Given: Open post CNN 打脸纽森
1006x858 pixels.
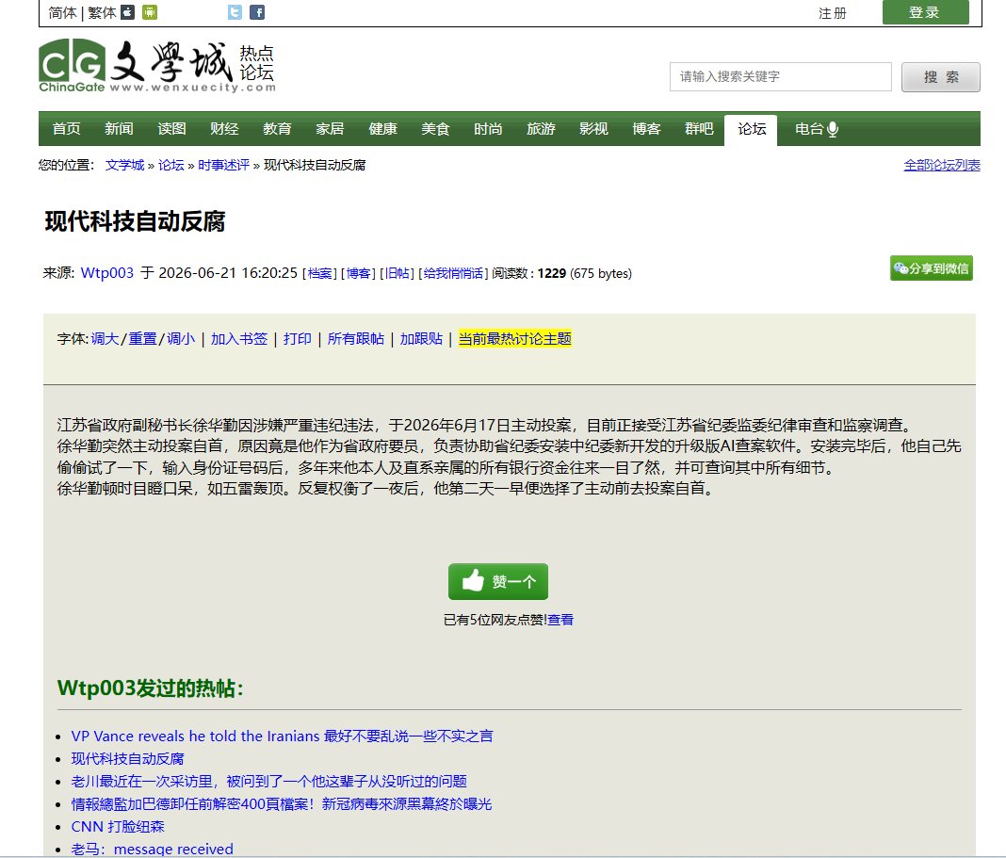Looking at the screenshot, I should 118,827.
